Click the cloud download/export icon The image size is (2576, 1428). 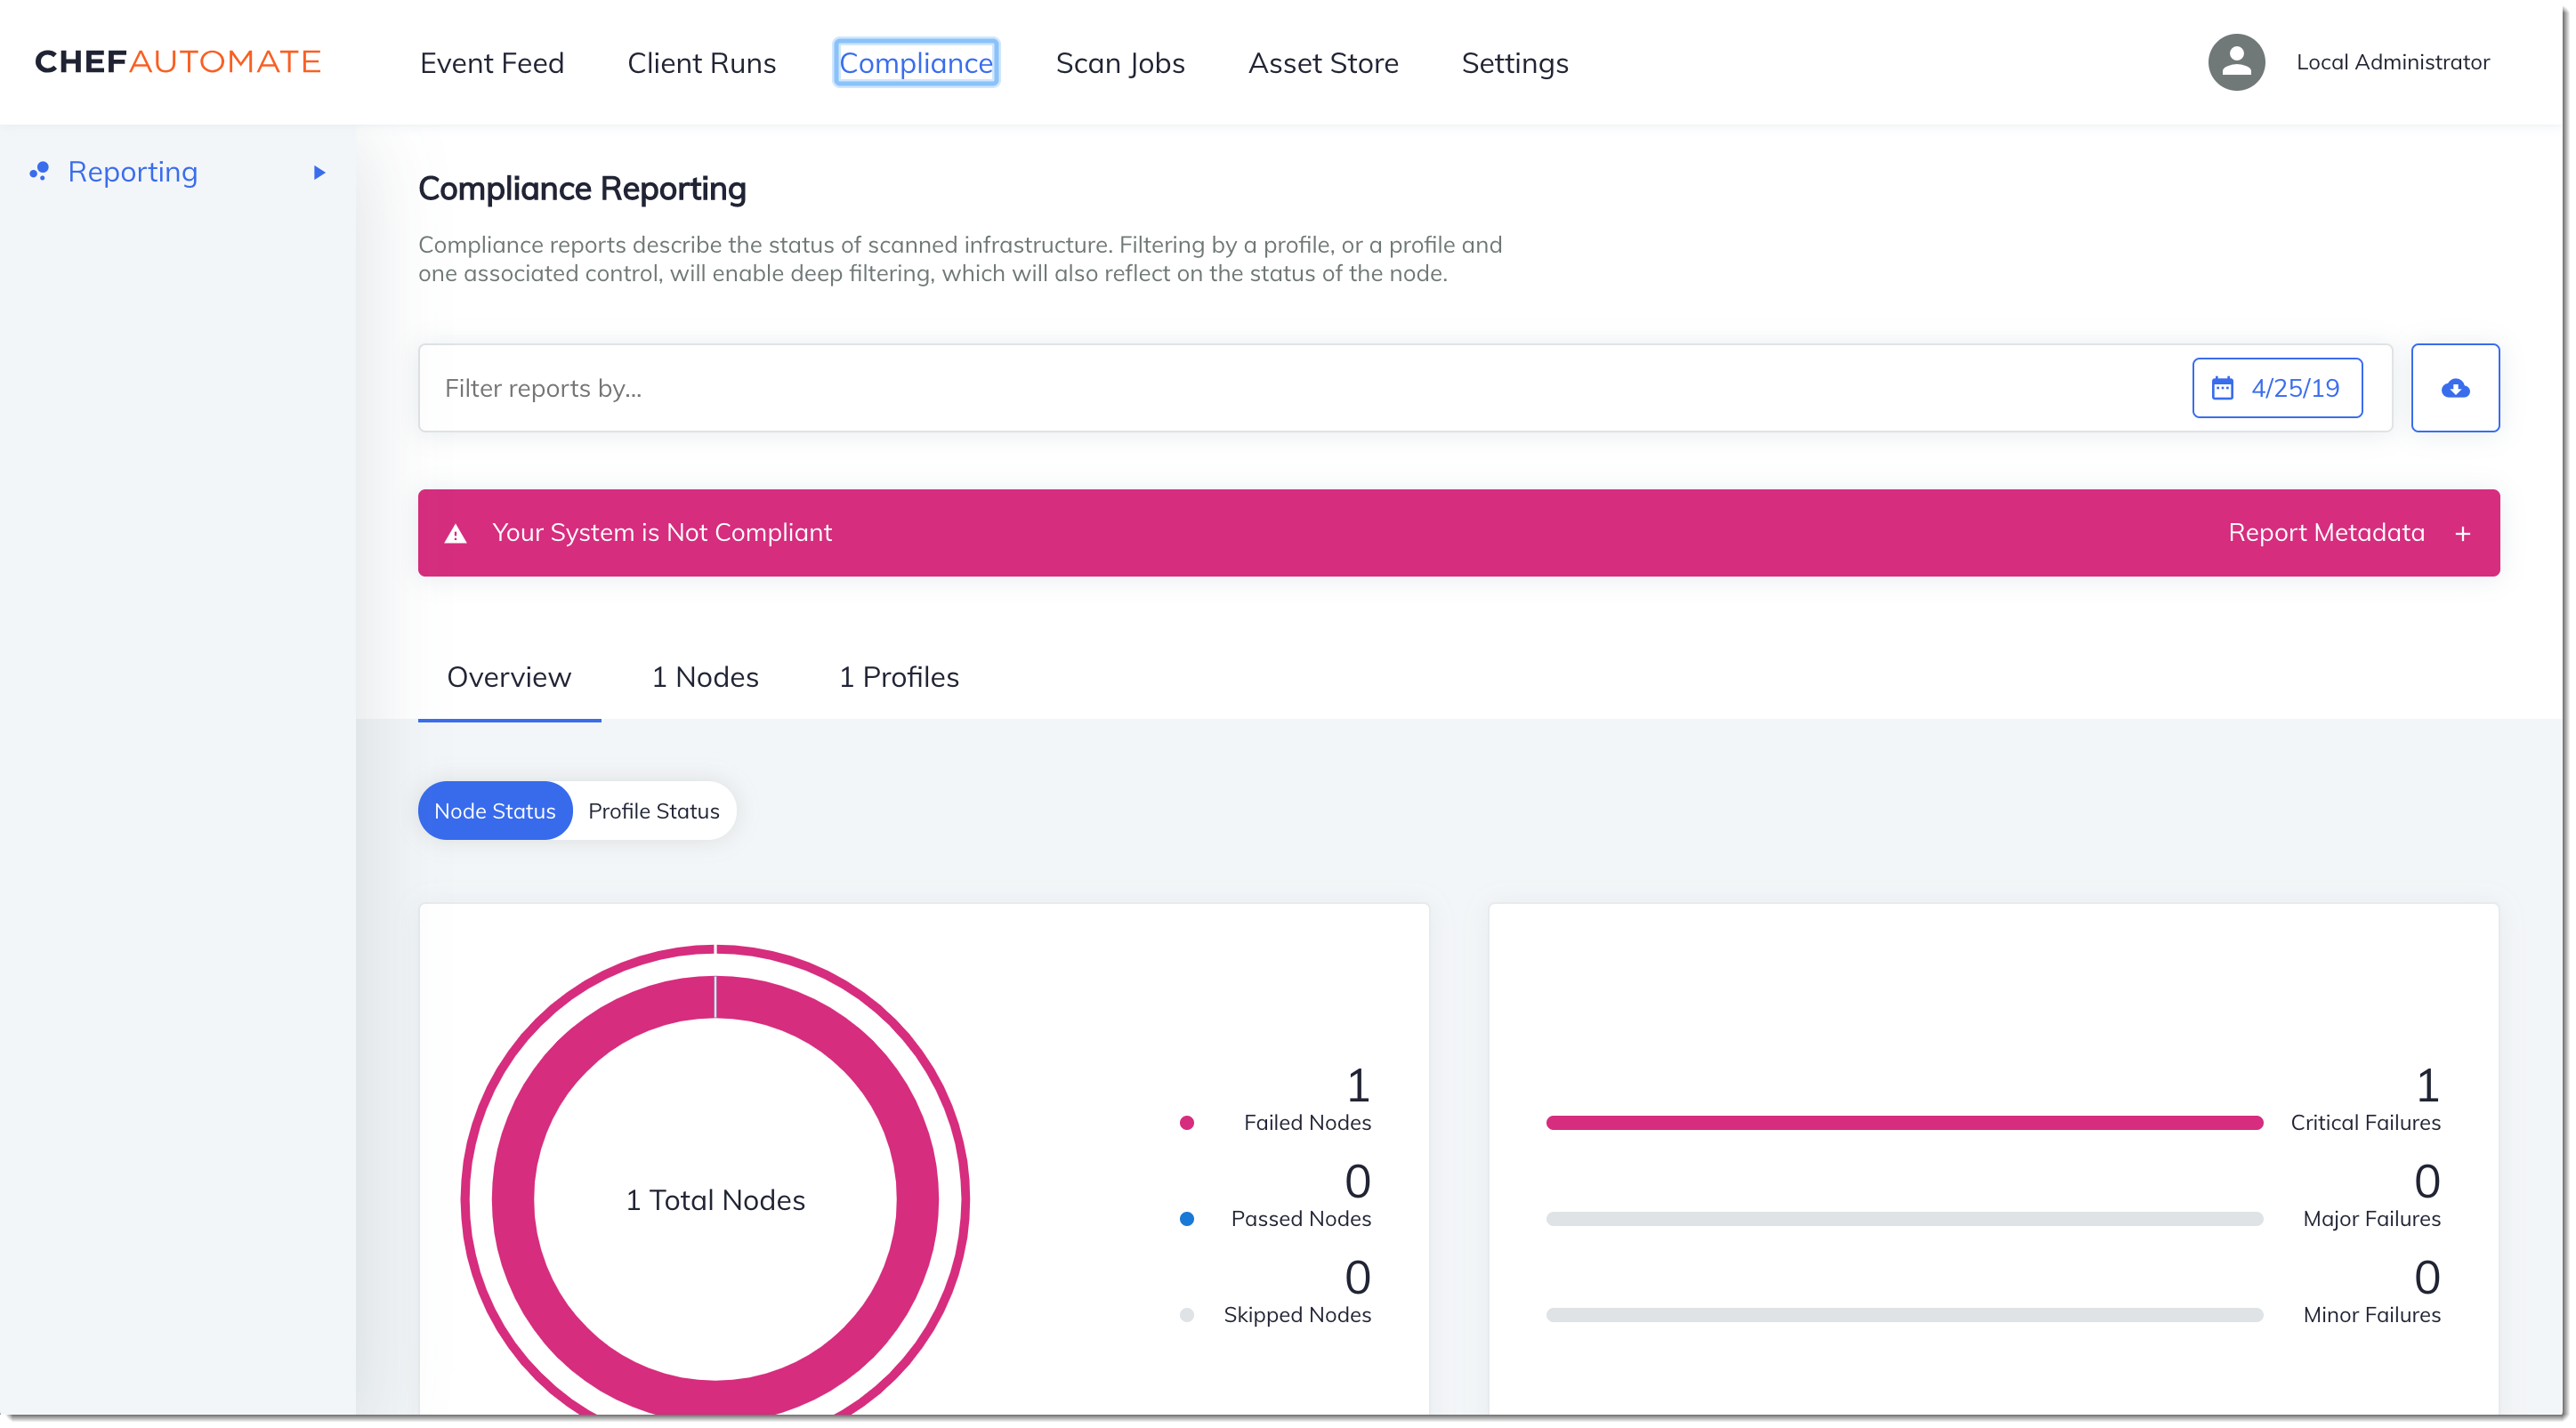pos(2455,387)
